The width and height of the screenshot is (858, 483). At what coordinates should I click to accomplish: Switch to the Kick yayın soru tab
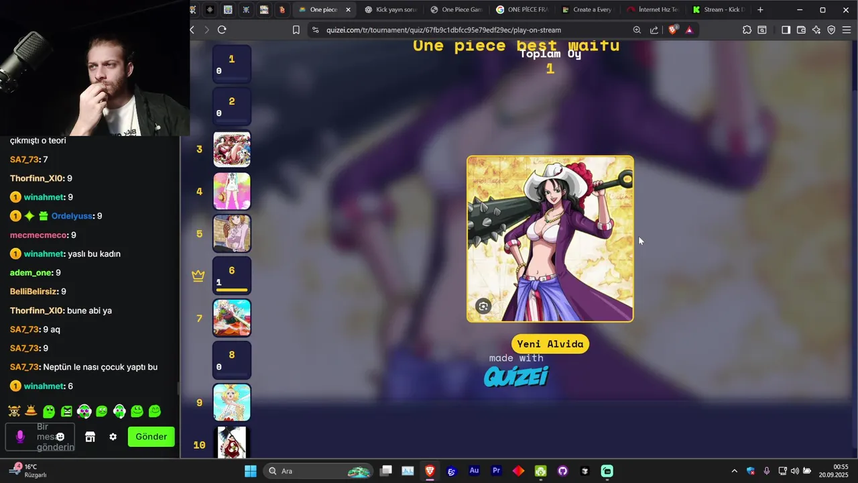coord(391,9)
